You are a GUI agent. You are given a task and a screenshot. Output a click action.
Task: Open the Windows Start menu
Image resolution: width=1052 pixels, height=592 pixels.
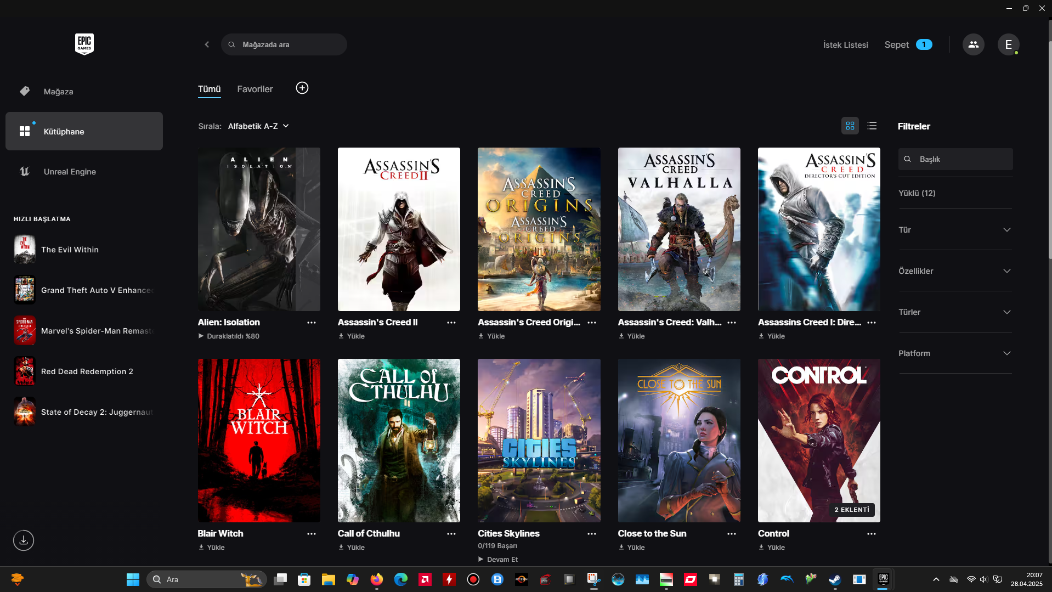[133, 579]
